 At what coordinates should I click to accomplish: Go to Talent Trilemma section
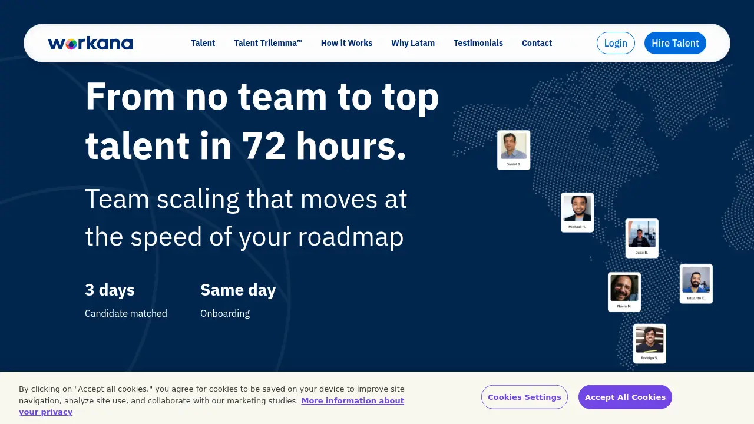click(x=268, y=43)
